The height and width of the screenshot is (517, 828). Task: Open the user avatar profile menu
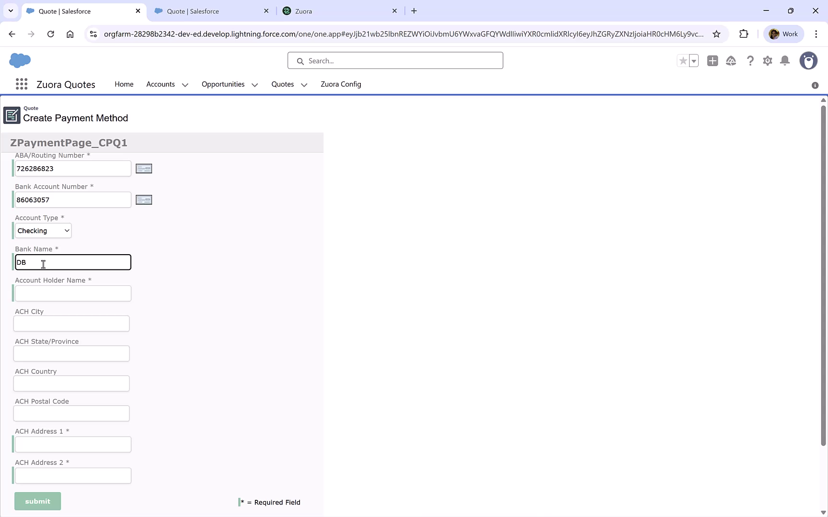809,61
